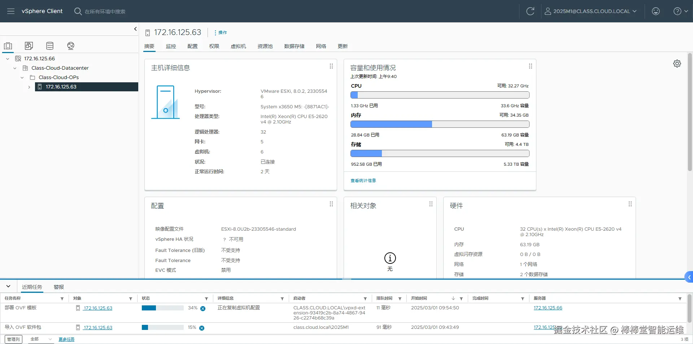693x344 pixels.
Task: Cancel the 导入 OVF 软件包 task
Action: 202,328
